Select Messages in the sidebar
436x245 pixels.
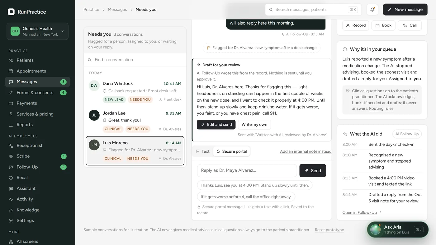coord(37,82)
